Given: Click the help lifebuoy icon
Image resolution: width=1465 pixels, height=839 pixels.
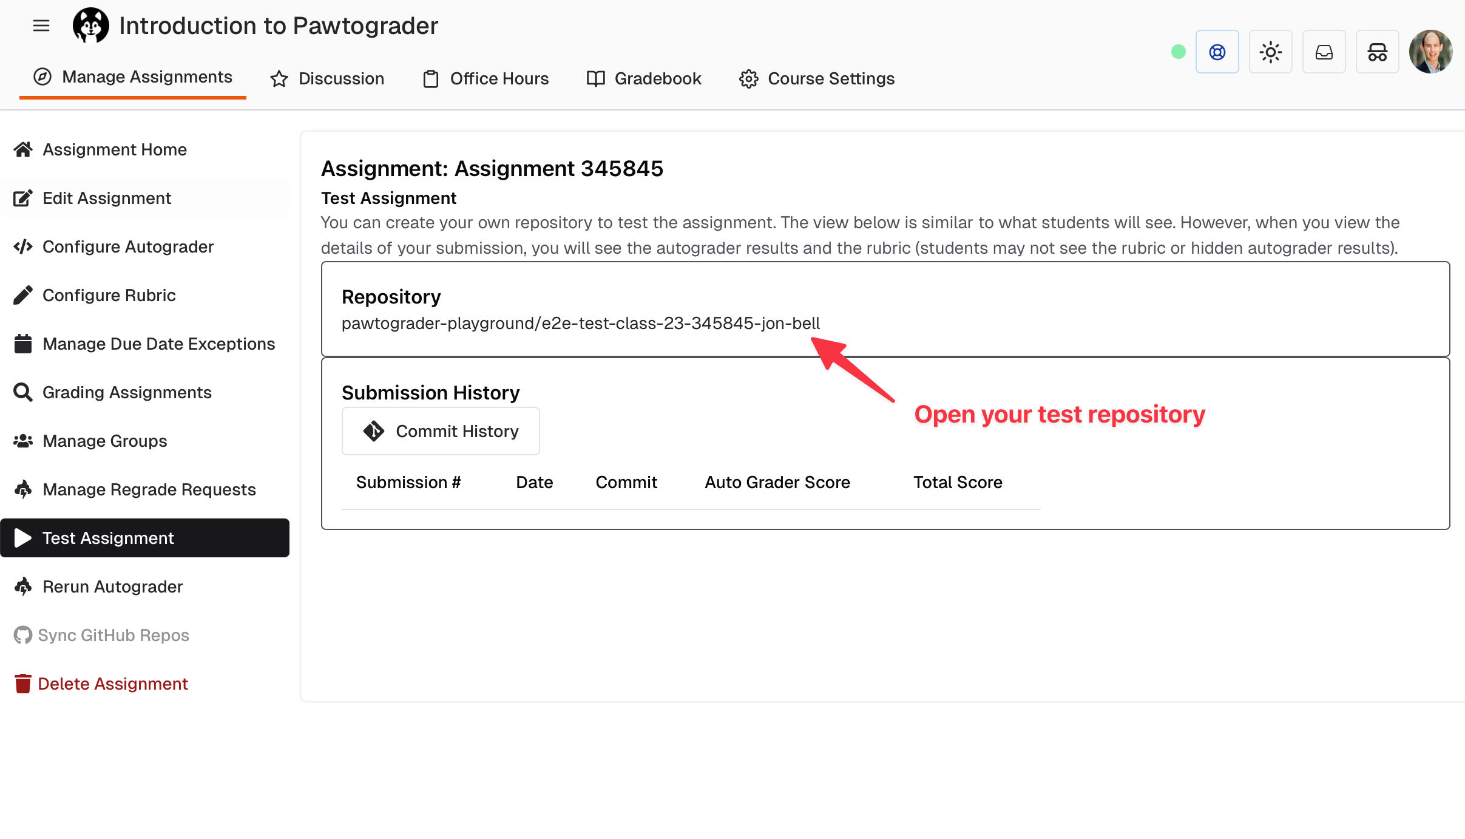Looking at the screenshot, I should tap(1217, 52).
